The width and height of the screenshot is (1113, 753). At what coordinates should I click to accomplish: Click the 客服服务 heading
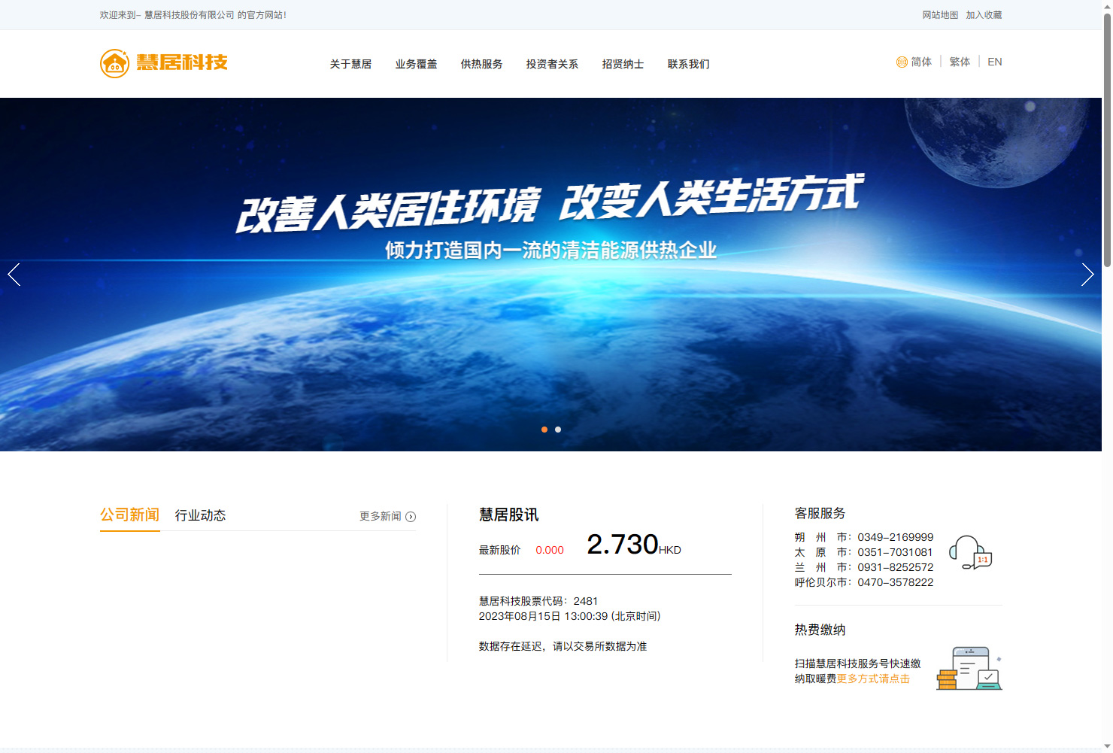click(x=820, y=513)
